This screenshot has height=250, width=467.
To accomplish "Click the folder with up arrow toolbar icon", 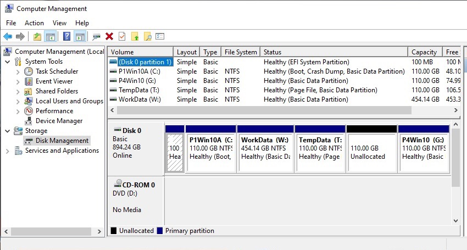I will pyautogui.click(x=135, y=36).
